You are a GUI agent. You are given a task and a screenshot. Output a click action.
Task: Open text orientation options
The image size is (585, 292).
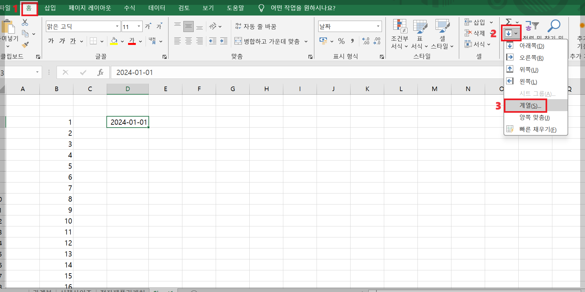point(215,26)
